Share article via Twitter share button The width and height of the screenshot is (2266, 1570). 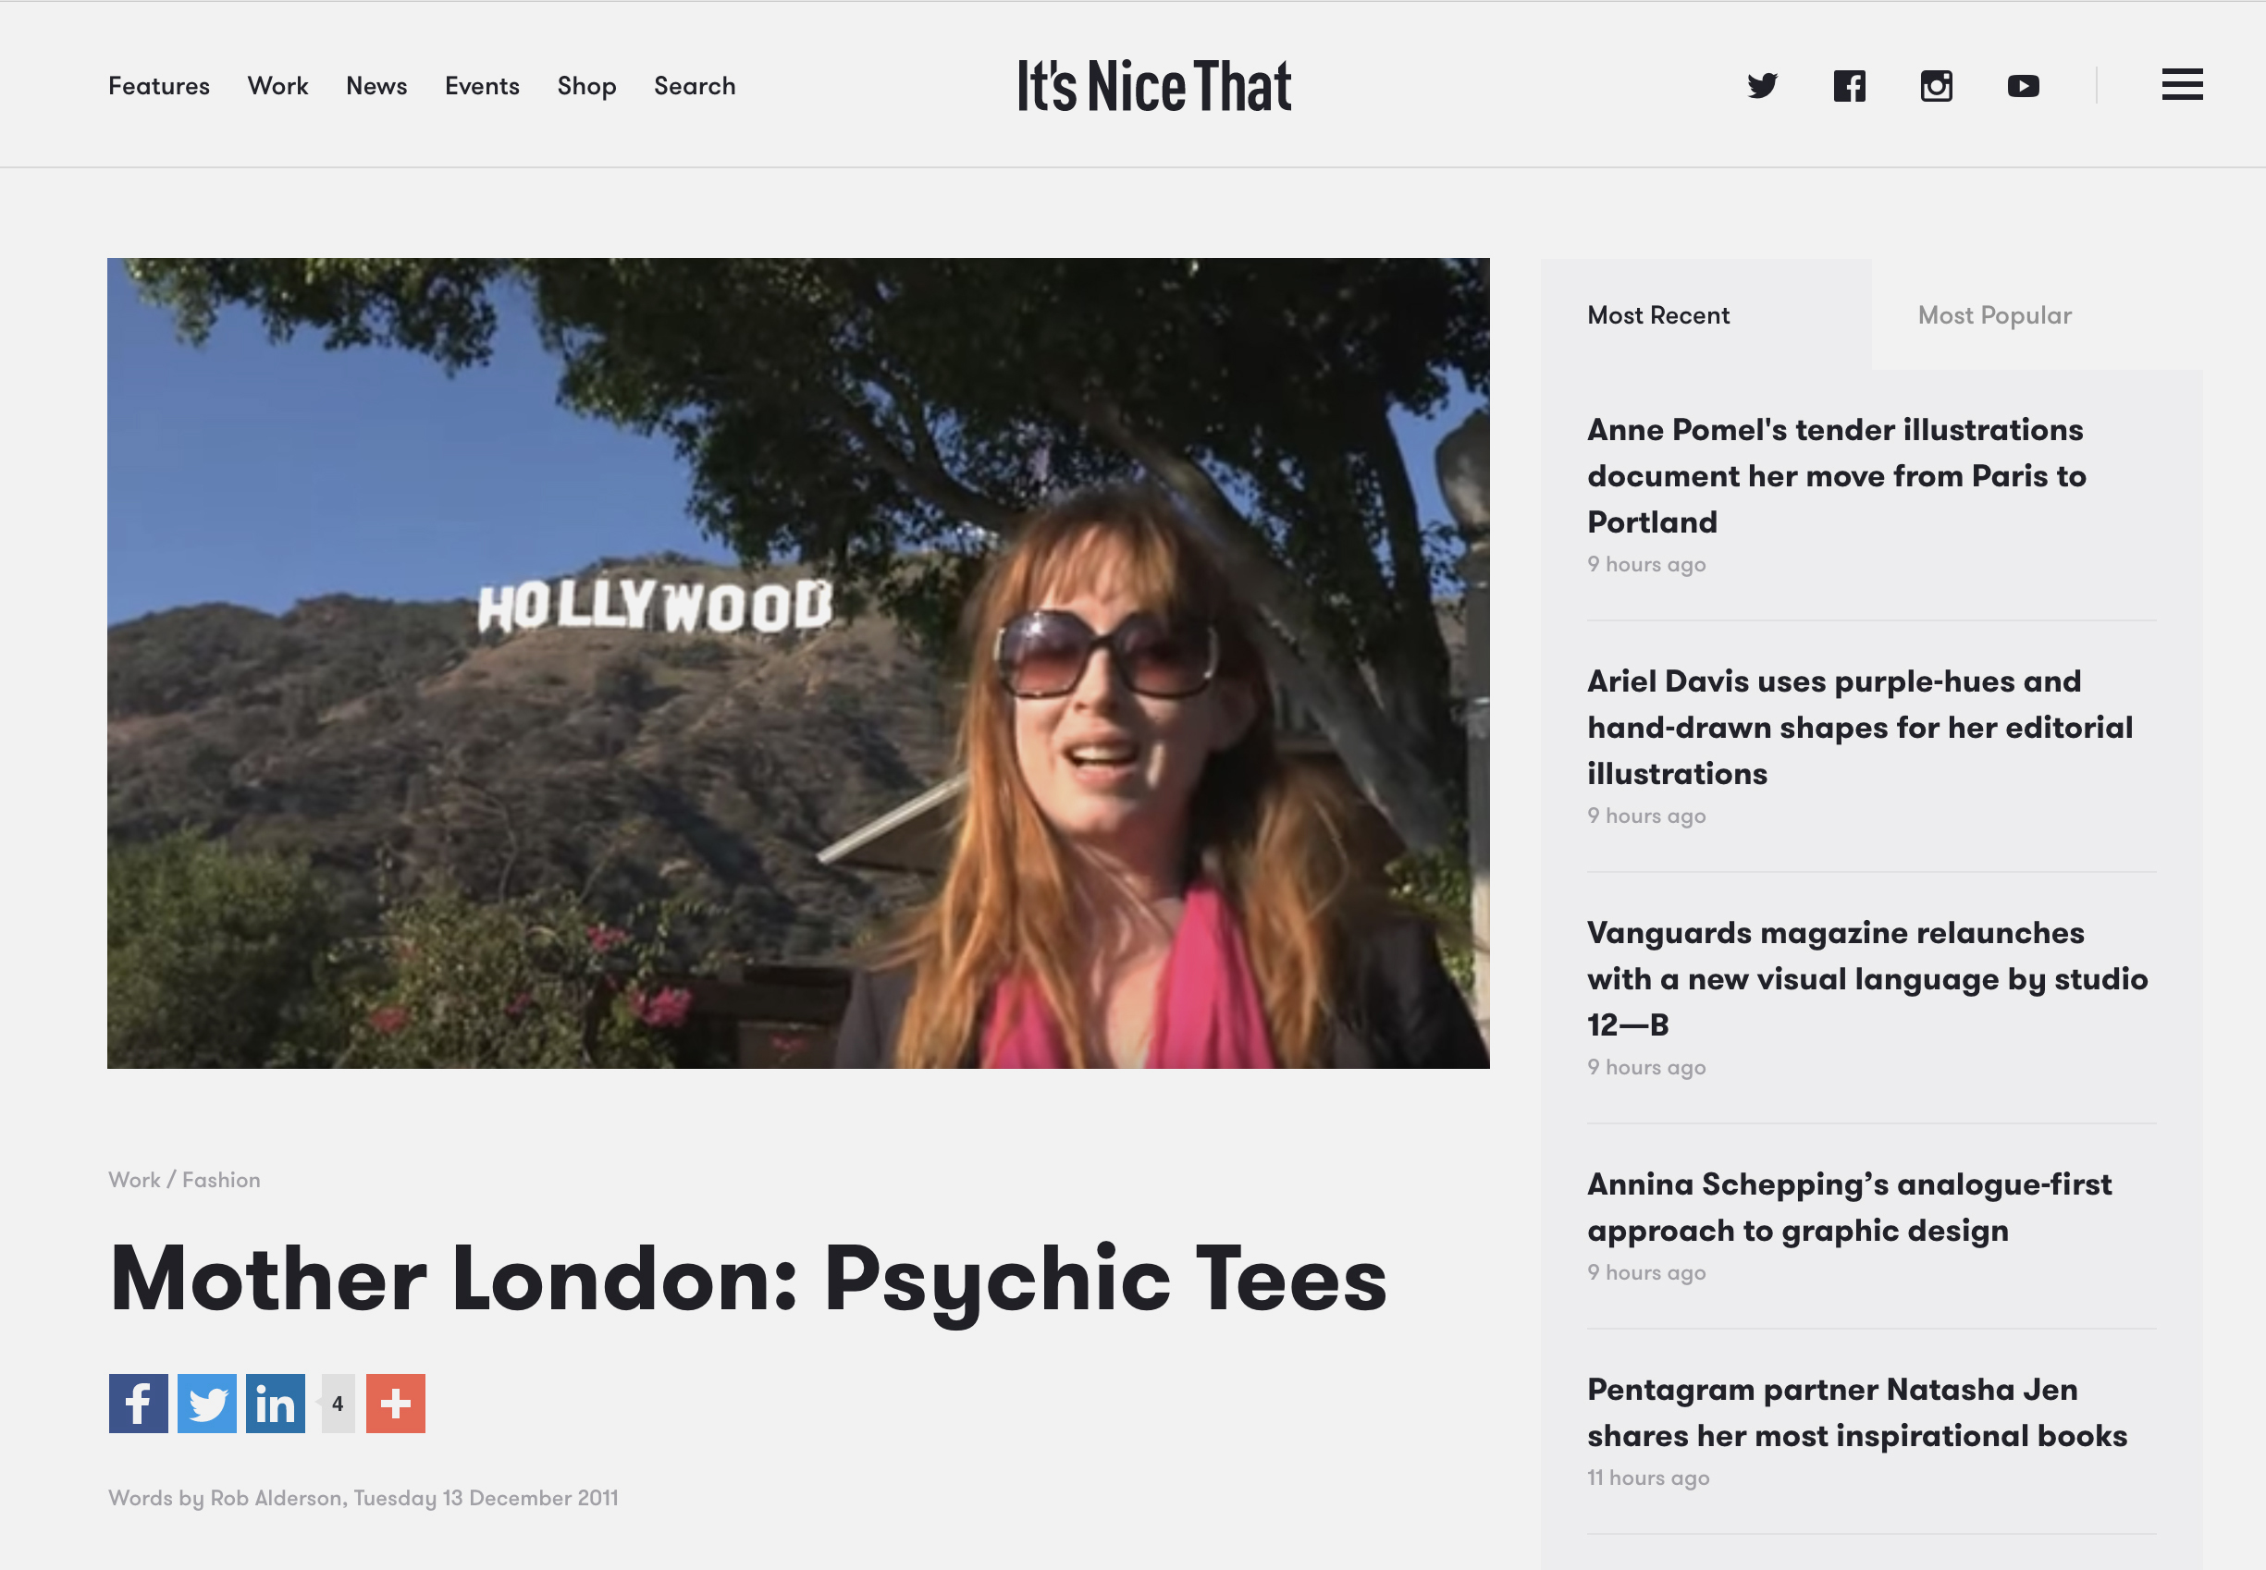[x=206, y=1403]
